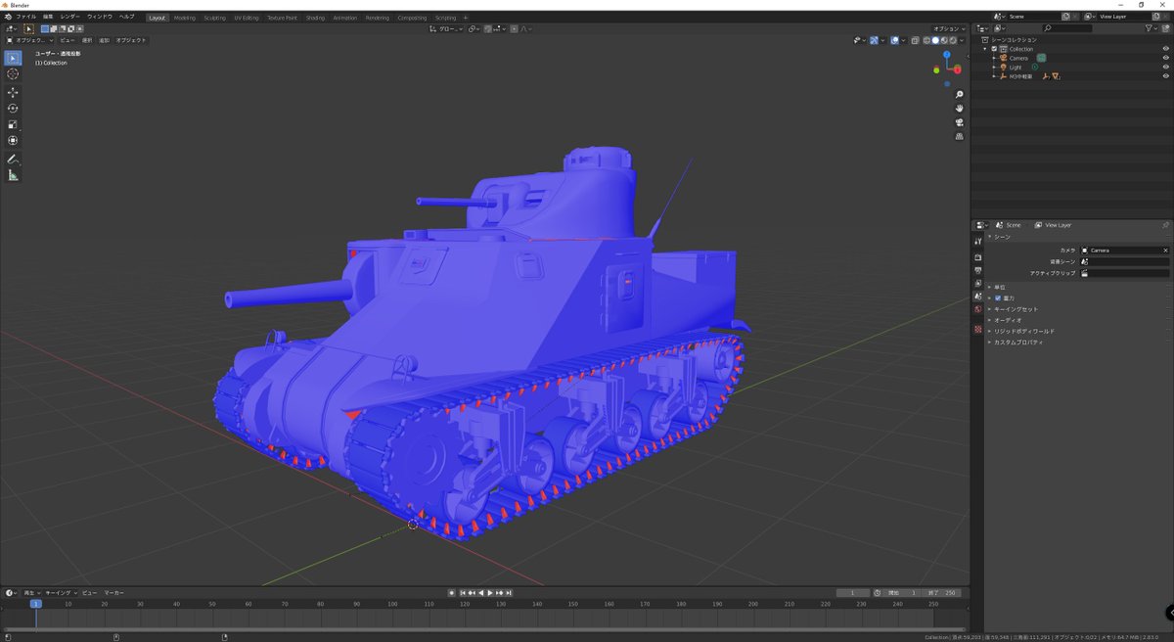Choose the Rotate tool

click(13, 109)
